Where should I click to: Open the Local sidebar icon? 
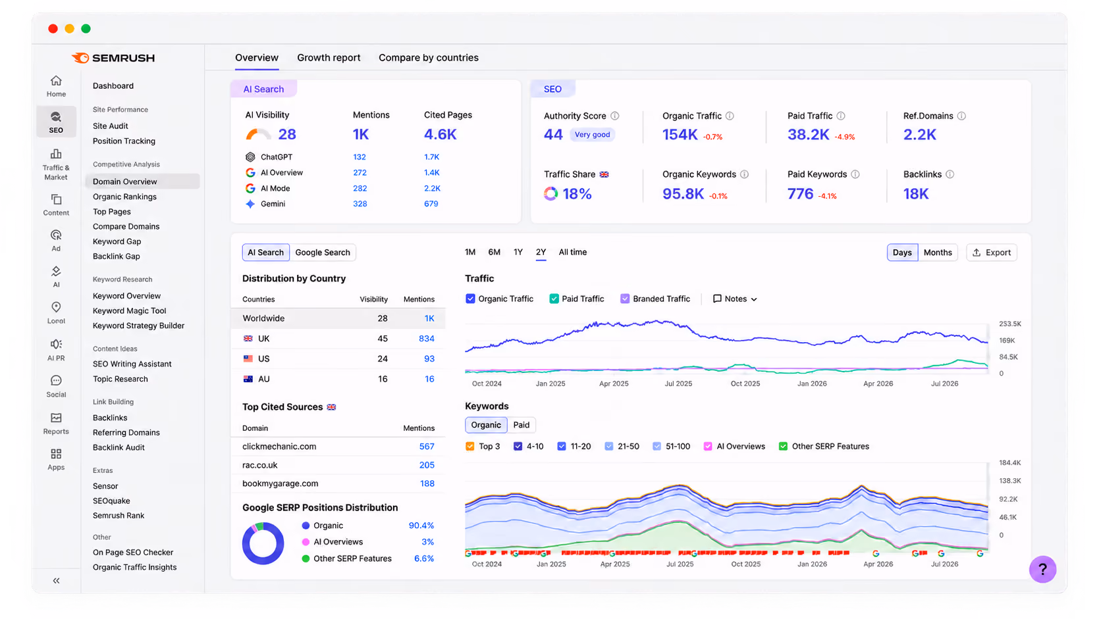(56, 307)
